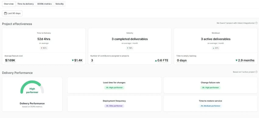Switch to the Overview tab
This screenshot has width=259, height=118.
(x=9, y=4)
